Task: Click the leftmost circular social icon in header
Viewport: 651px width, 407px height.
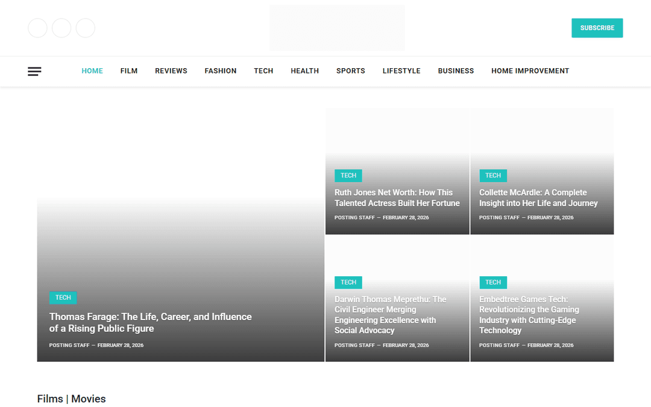Action: click(x=37, y=28)
